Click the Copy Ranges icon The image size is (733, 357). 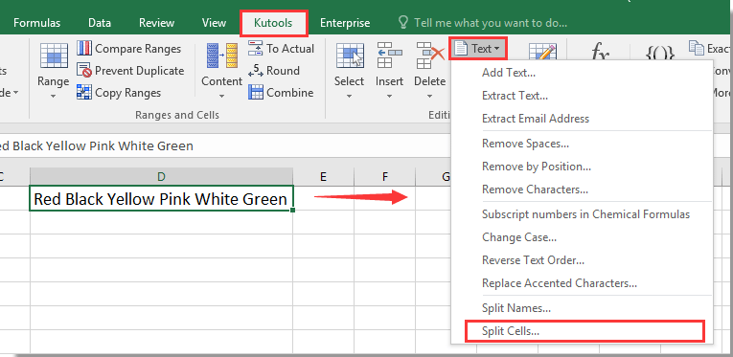coord(84,93)
